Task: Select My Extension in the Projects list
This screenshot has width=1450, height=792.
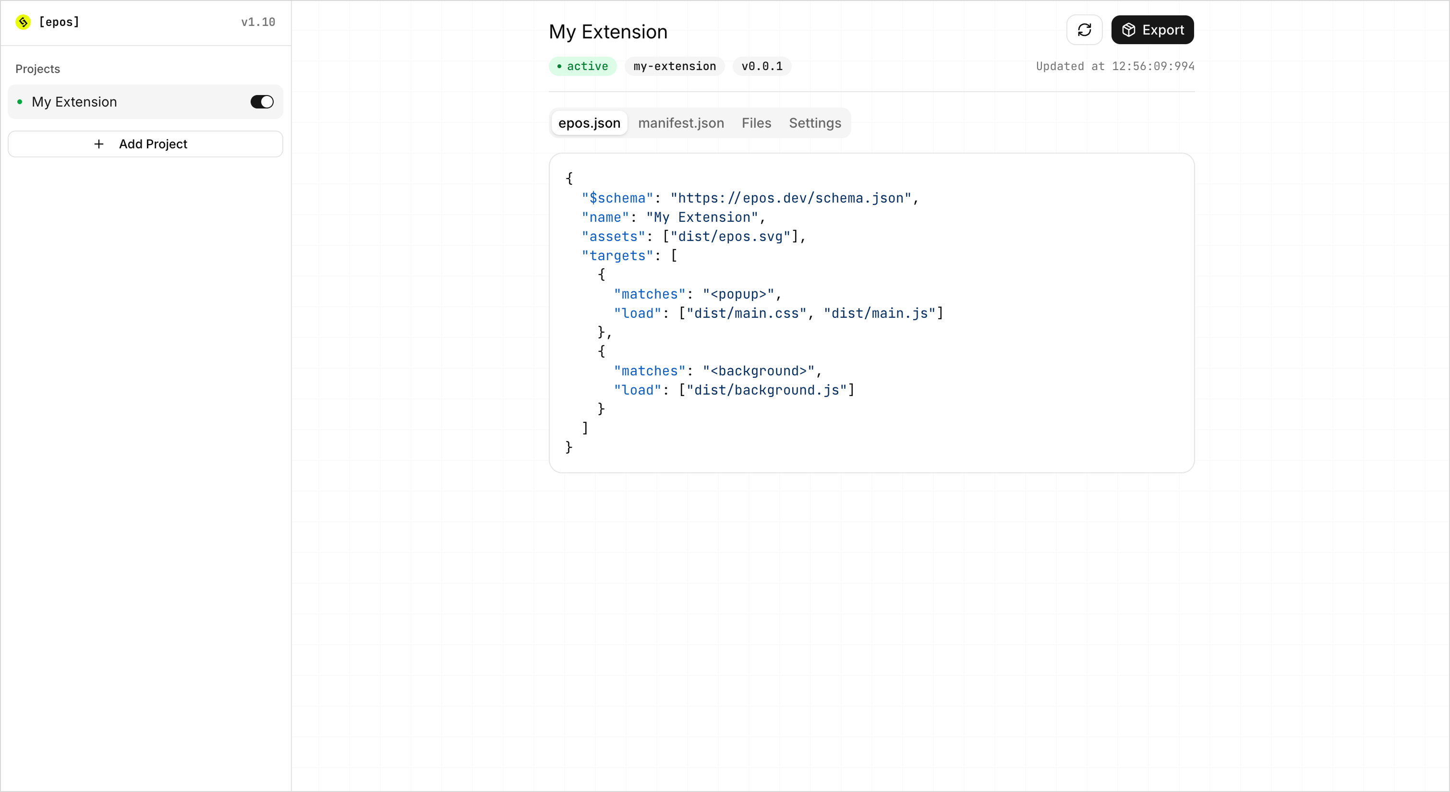Action: click(x=75, y=102)
